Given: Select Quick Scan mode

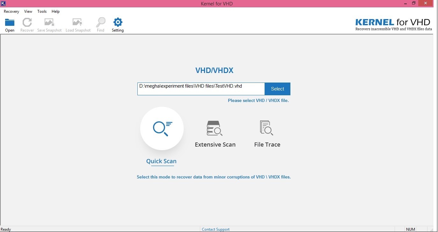Looking at the screenshot, I should pyautogui.click(x=161, y=128).
